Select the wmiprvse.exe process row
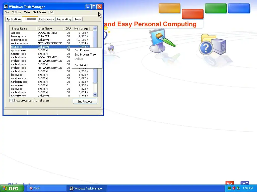The width and height of the screenshot is (257, 192). click(x=50, y=43)
